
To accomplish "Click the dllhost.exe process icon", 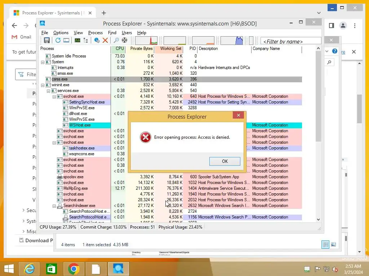I will click(66, 114).
